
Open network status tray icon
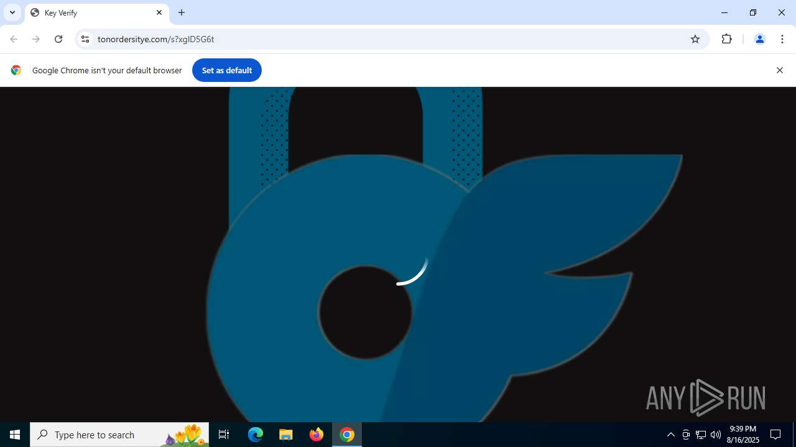click(x=701, y=435)
